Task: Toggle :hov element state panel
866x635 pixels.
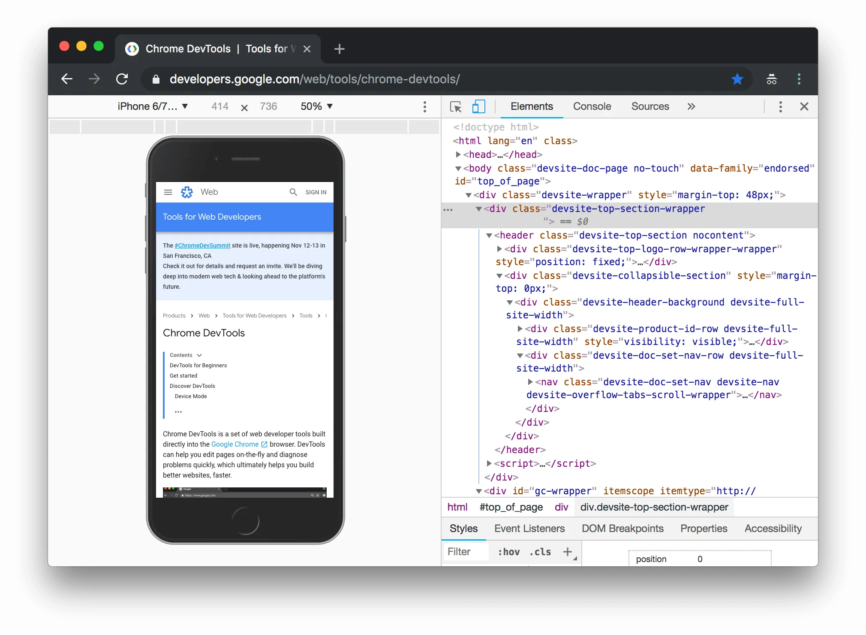Action: coord(509,552)
